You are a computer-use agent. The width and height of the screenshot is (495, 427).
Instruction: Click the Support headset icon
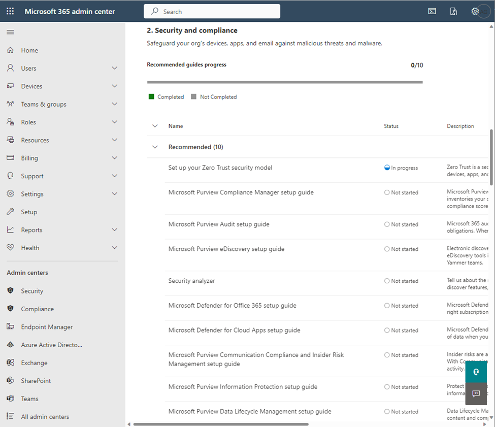pyautogui.click(x=11, y=176)
